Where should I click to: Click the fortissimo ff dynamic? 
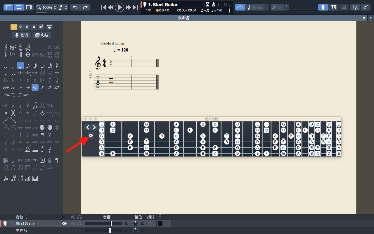pos(50,87)
